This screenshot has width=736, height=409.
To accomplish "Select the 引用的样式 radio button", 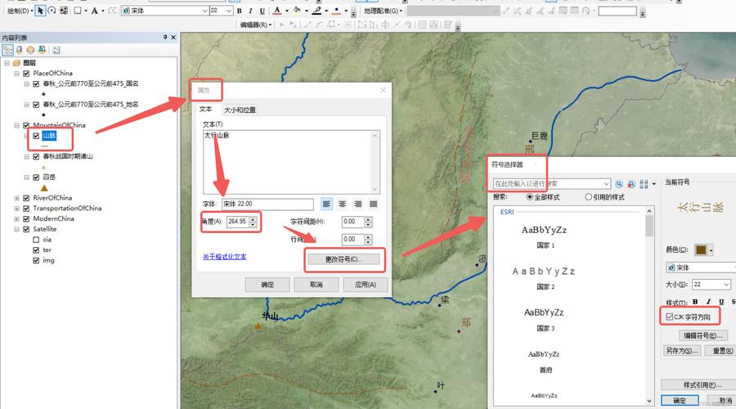I will [588, 197].
